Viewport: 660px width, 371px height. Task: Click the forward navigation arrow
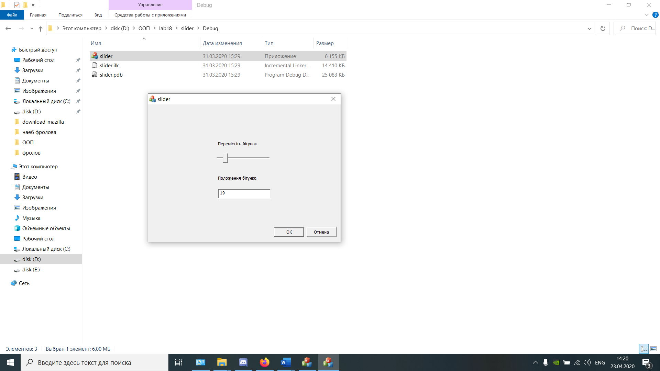pos(21,29)
